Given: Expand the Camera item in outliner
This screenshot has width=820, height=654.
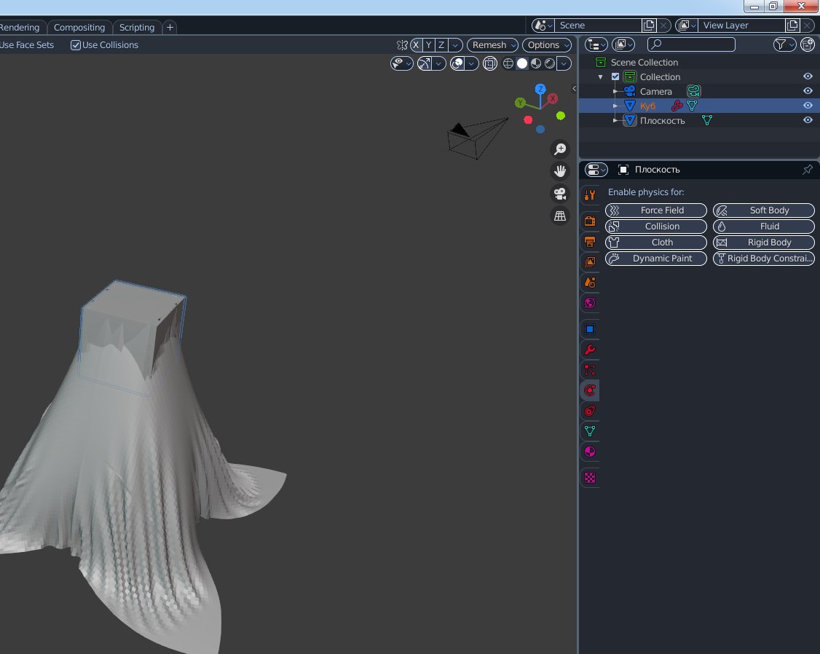Looking at the screenshot, I should (x=615, y=91).
